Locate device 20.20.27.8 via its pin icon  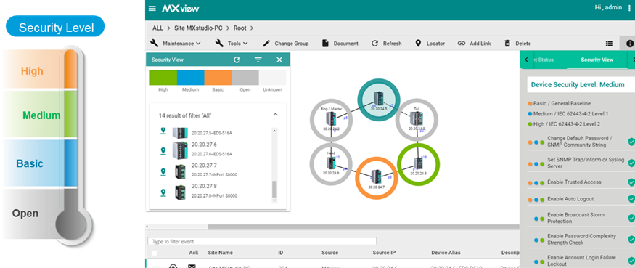tap(163, 192)
